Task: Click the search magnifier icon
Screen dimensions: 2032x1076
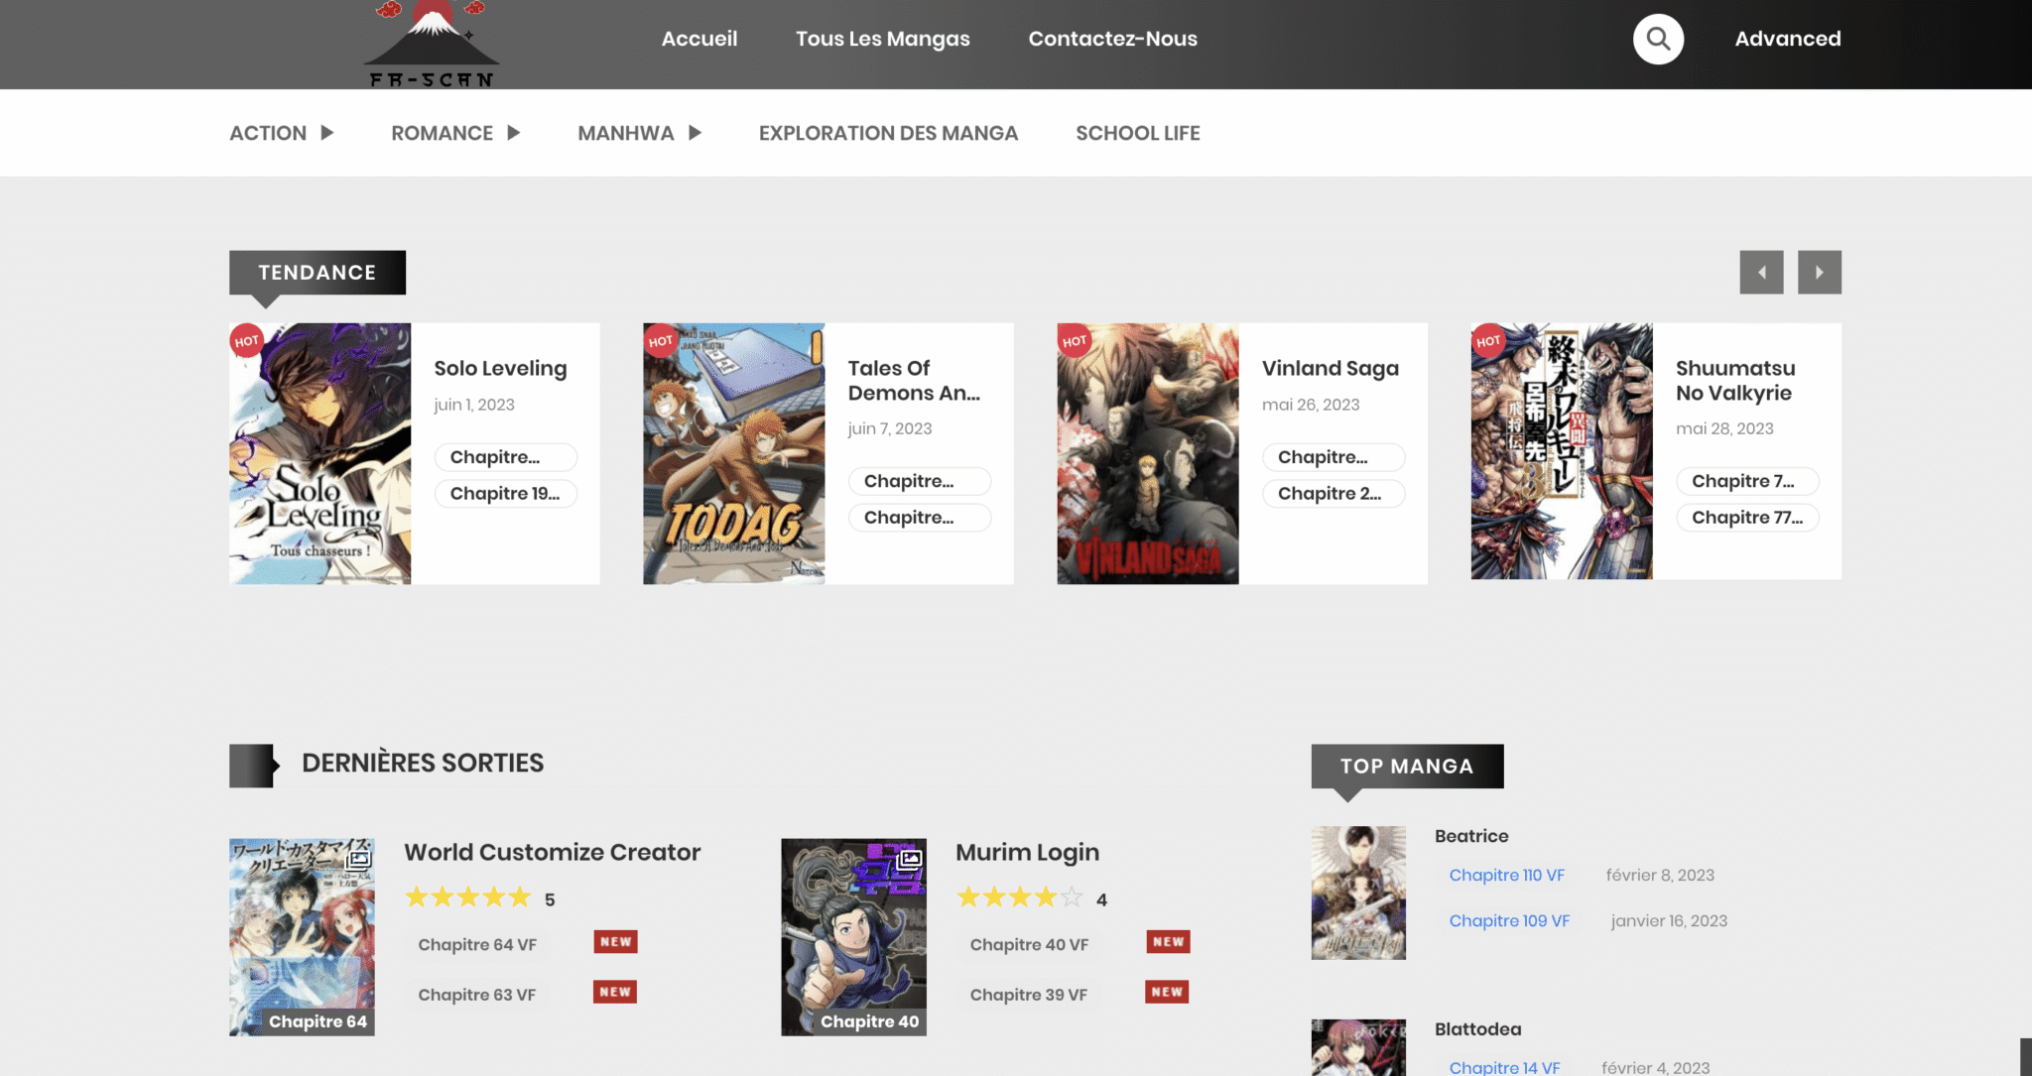Action: tap(1658, 39)
